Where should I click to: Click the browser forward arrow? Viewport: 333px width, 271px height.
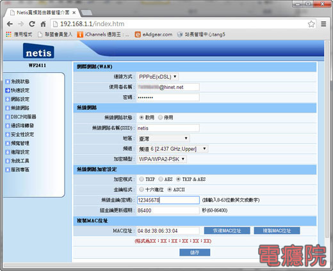20,24
